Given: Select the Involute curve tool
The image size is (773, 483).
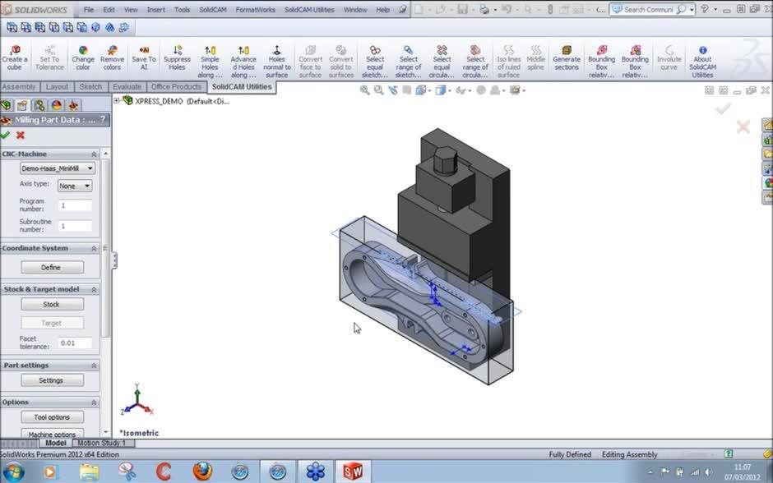Looking at the screenshot, I should [x=669, y=57].
